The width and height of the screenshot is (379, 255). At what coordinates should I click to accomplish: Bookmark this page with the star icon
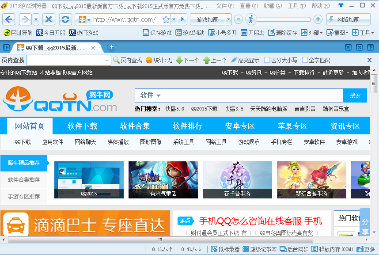(166, 19)
